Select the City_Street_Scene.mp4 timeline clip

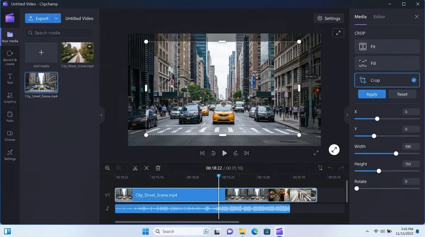(216, 195)
